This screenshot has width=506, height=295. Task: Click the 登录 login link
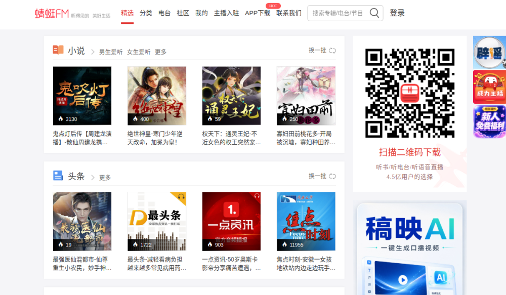[x=397, y=13]
